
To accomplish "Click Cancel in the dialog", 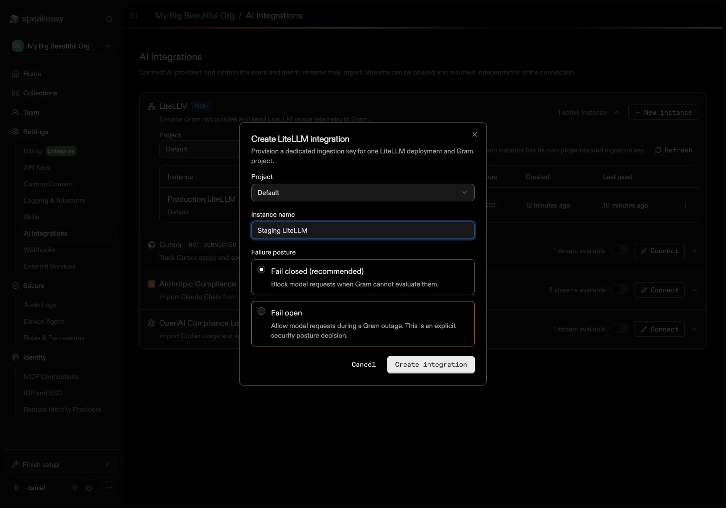I will pos(364,365).
